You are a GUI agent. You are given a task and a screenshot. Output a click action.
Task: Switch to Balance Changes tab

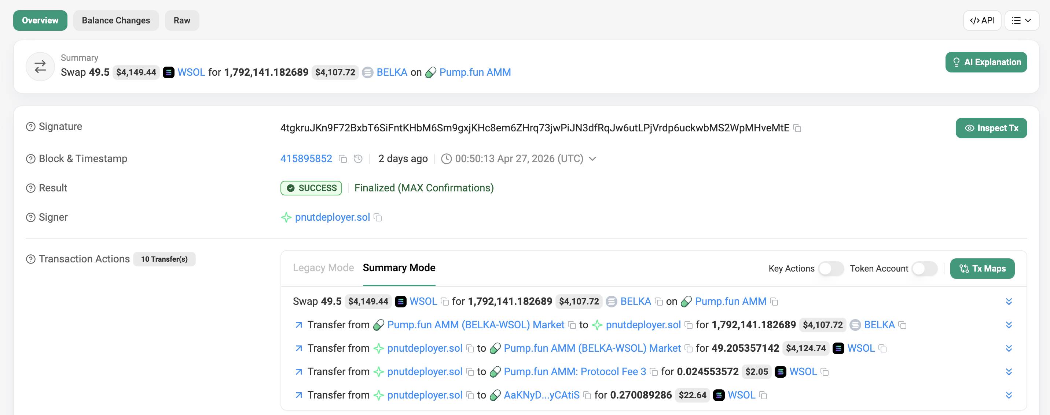(x=116, y=20)
